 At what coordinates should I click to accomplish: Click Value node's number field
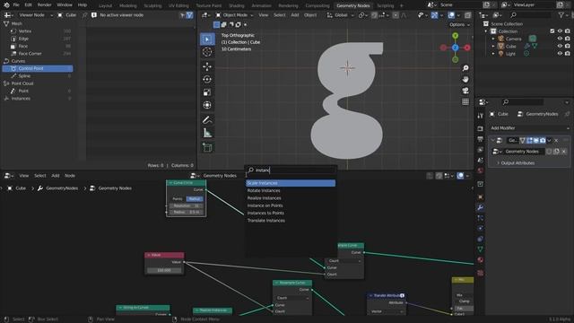(x=164, y=270)
